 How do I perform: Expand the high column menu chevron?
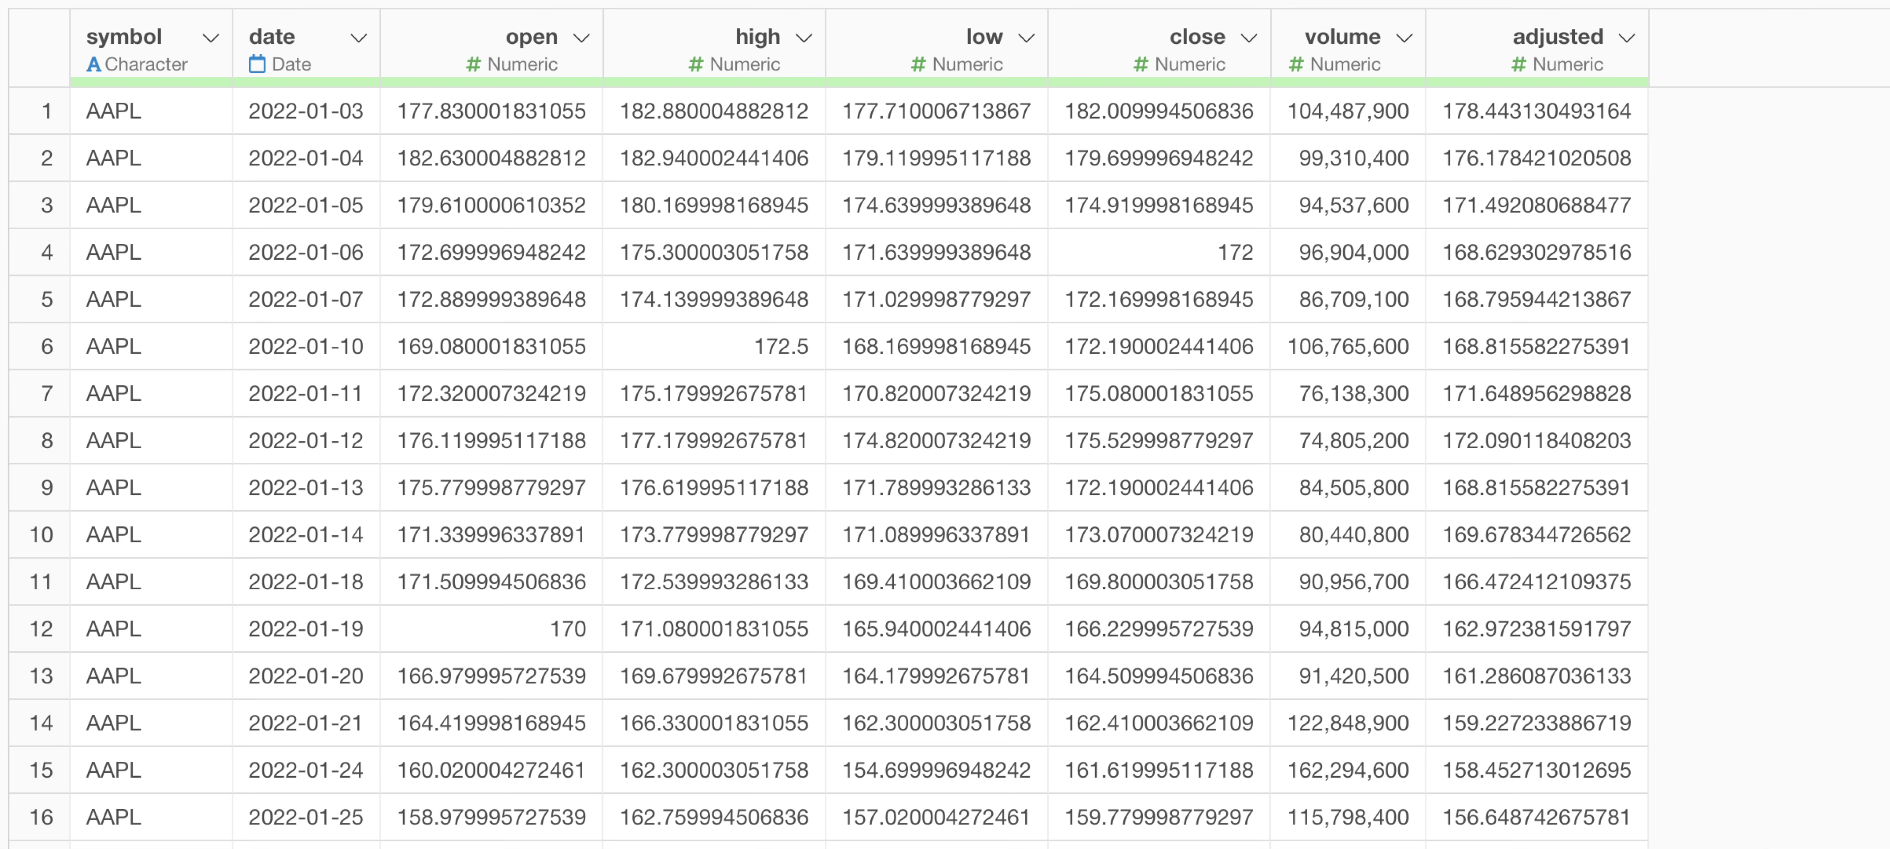pyautogui.click(x=803, y=38)
